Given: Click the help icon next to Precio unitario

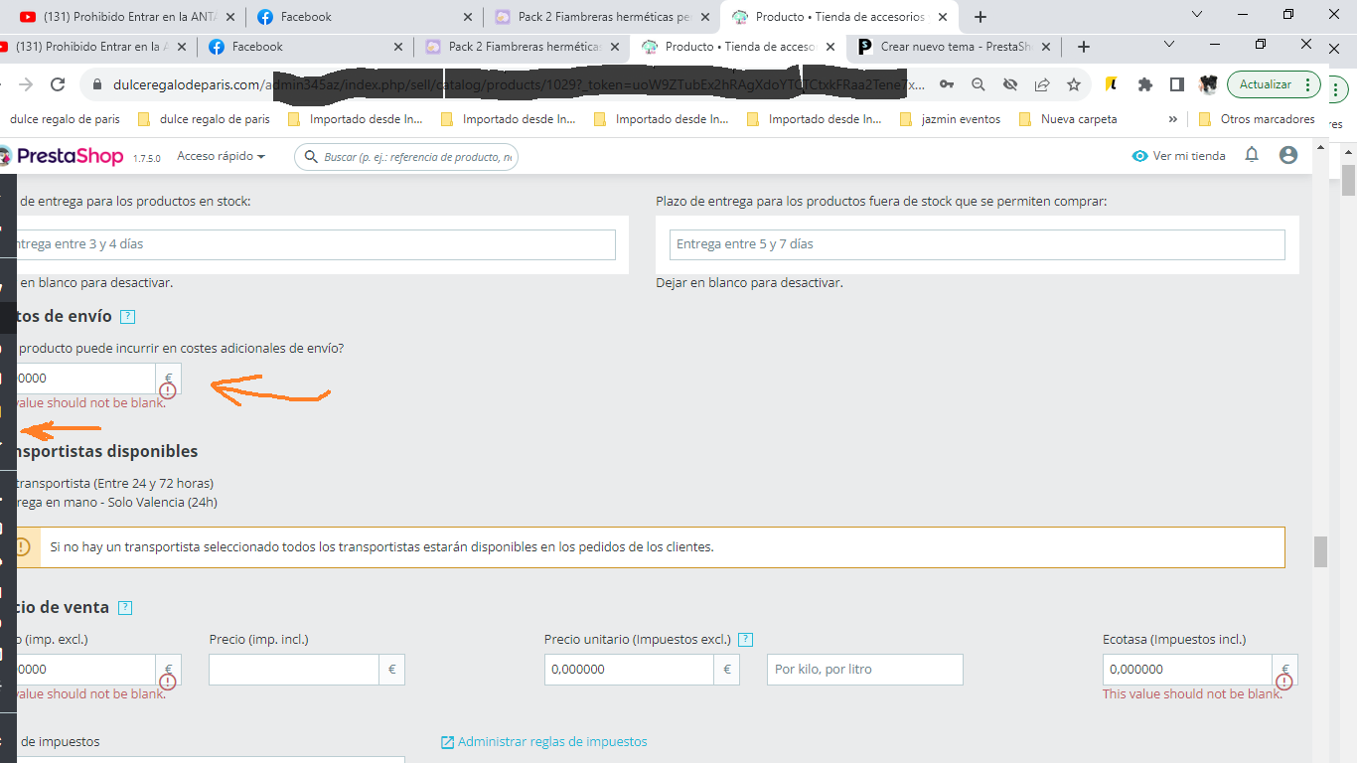Looking at the screenshot, I should [x=746, y=640].
